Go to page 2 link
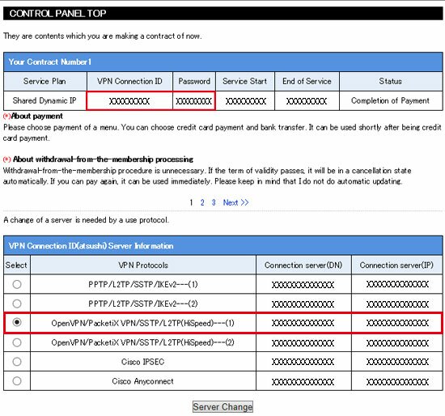Image resolution: width=445 pixels, height=416 pixels. (202, 202)
